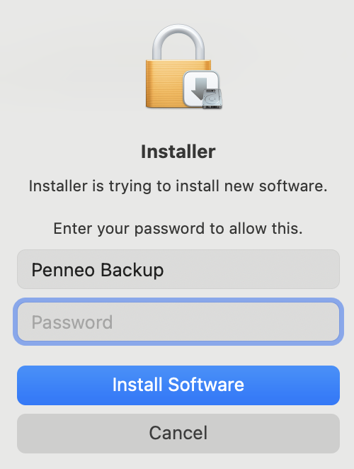
Task: Click the installer package badge icon
Action: (x=202, y=89)
